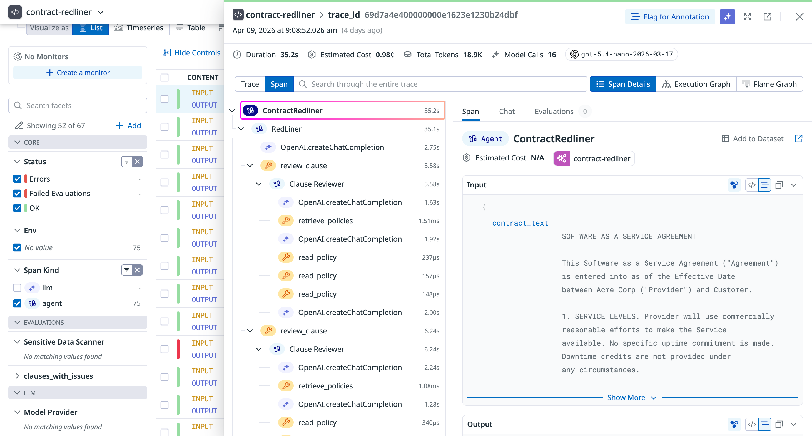Viewport: 812px width, 436px height.
Task: Open the Execution Graph view
Action: tap(696, 84)
